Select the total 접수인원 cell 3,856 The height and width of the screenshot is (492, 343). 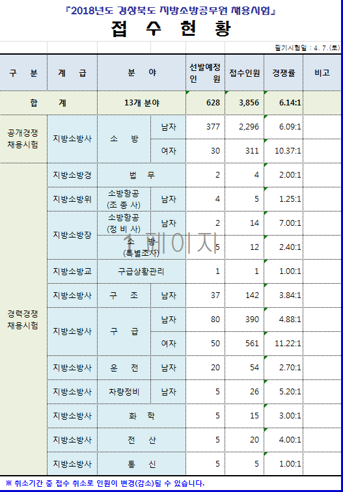(244, 103)
